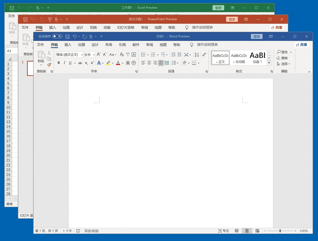Select the 无间隔 style
This screenshot has width=318, height=241.
(x=239, y=58)
